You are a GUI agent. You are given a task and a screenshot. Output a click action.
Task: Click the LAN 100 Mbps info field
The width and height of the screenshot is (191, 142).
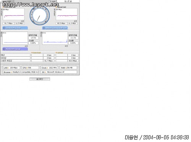[x=11, y=68]
